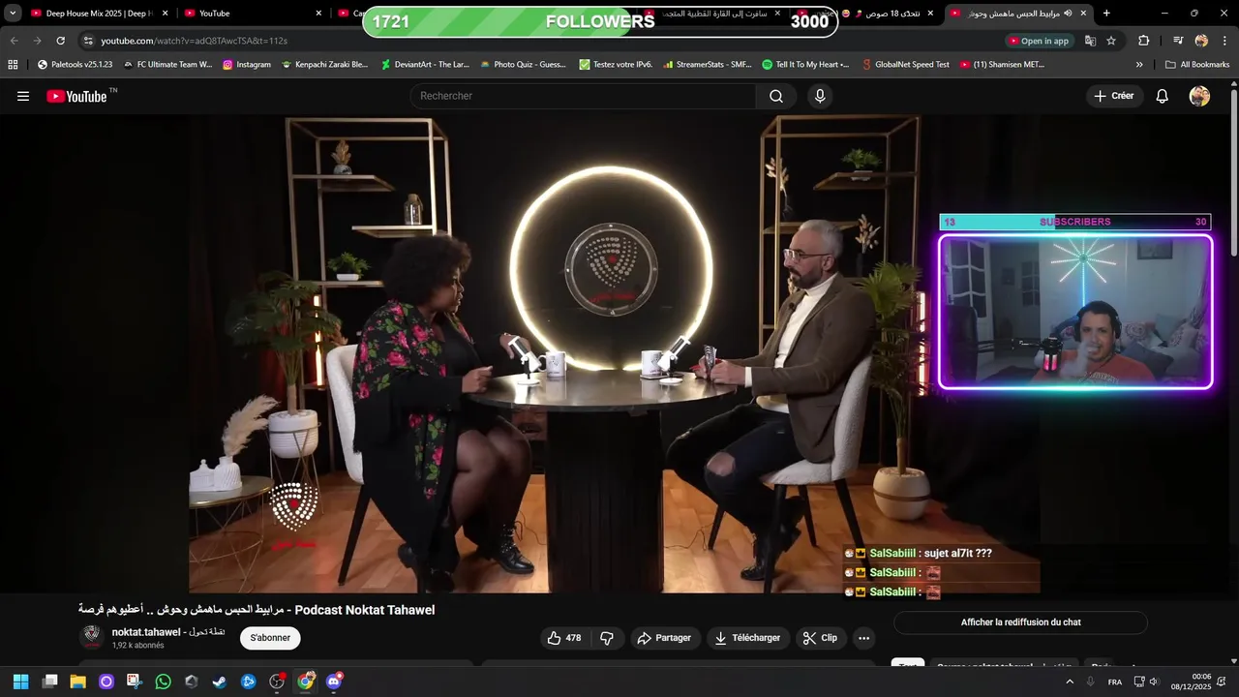Open Chrome three-dot menu

tap(1224, 41)
